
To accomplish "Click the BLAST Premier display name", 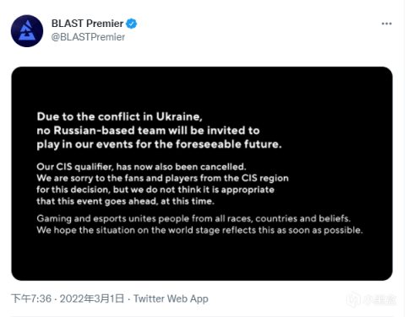I will (x=87, y=24).
